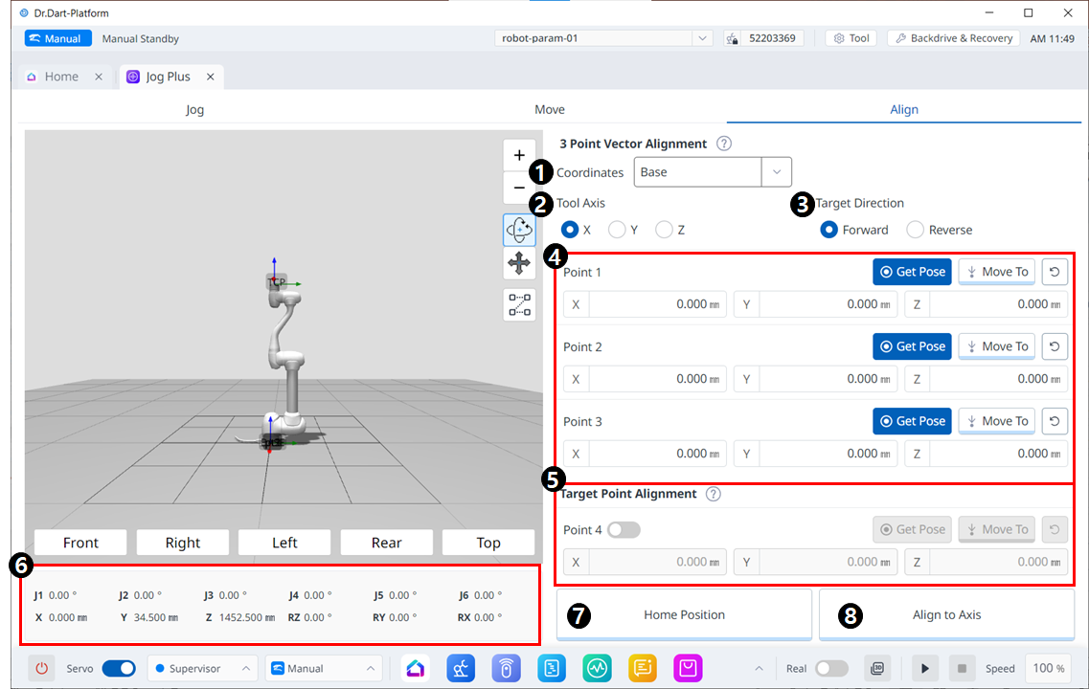Image resolution: width=1089 pixels, height=689 pixels.
Task: Switch to the Home tab
Action: click(x=61, y=77)
